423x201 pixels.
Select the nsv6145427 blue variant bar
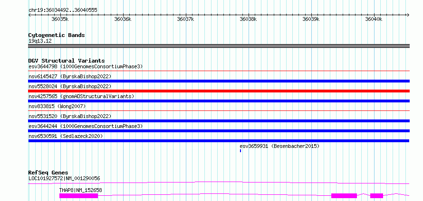point(219,81)
